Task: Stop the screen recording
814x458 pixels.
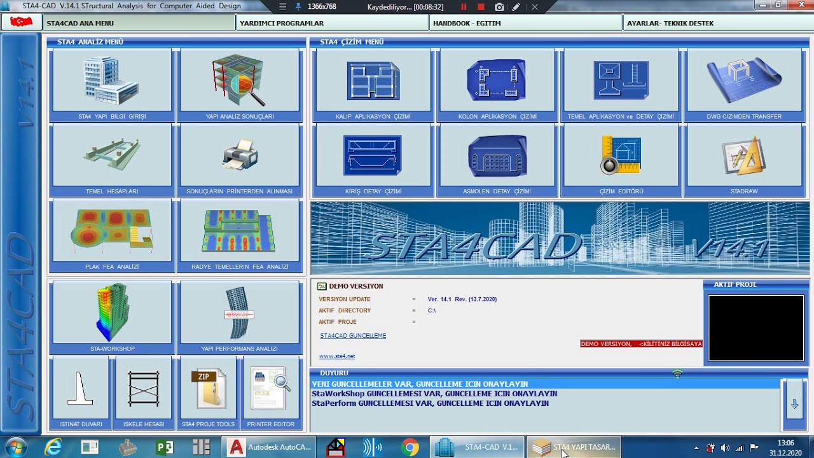Action: point(481,7)
